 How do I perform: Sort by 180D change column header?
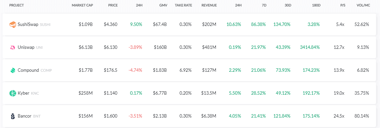(x=316, y=5)
